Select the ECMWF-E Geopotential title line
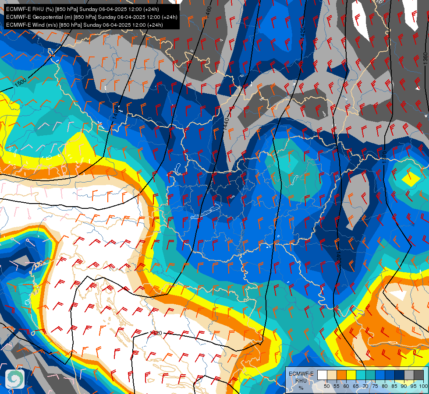This screenshot has height=394, width=429. 92,17
